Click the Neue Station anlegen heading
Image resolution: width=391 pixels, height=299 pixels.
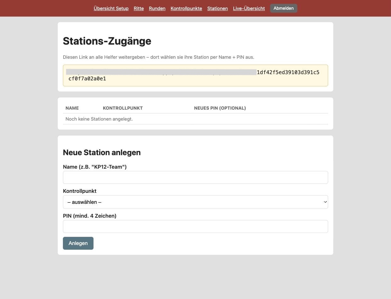pyautogui.click(x=102, y=152)
